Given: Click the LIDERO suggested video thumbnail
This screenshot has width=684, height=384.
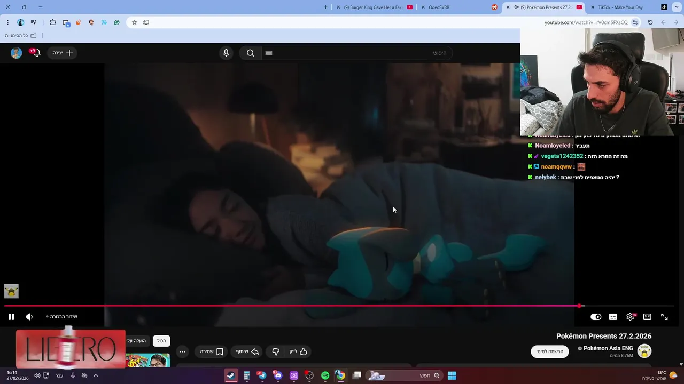Looking at the screenshot, I should pyautogui.click(x=71, y=349).
